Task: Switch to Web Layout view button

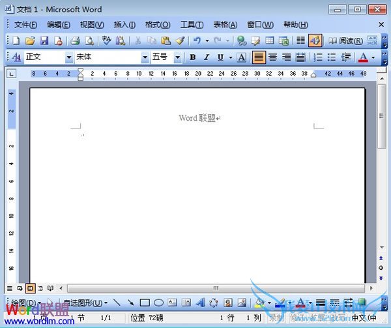Action: (20, 289)
